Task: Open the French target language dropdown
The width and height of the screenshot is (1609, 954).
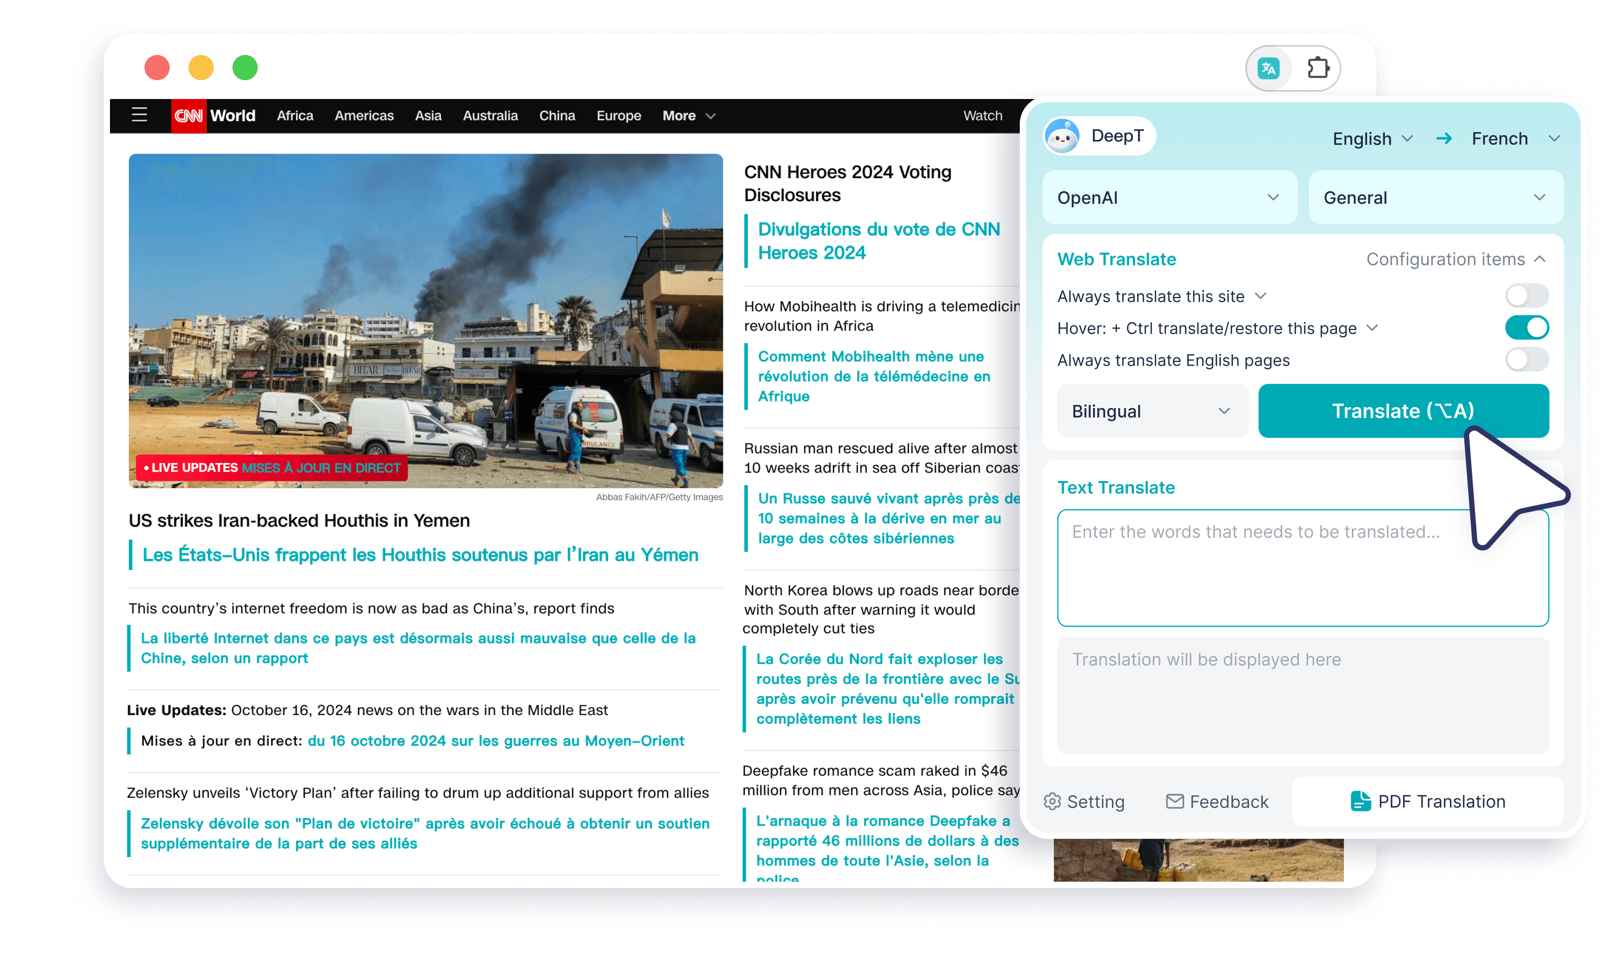Action: click(x=1516, y=138)
